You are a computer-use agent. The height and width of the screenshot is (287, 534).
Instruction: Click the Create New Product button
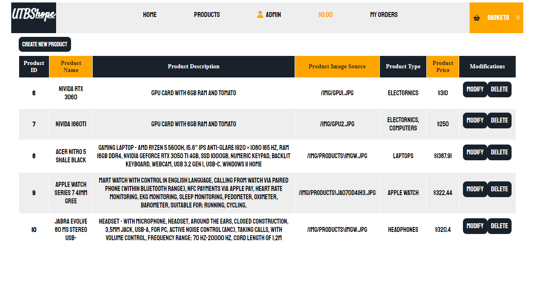point(45,44)
